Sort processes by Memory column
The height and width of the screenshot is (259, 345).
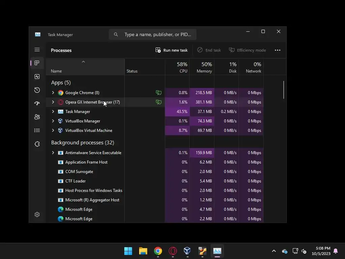click(202, 67)
